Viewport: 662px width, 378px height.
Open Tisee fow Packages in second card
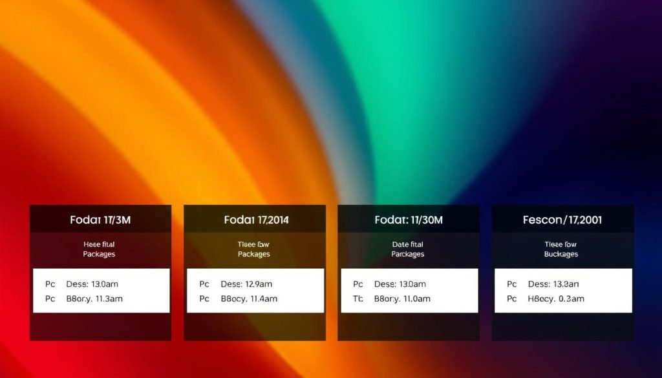253,249
